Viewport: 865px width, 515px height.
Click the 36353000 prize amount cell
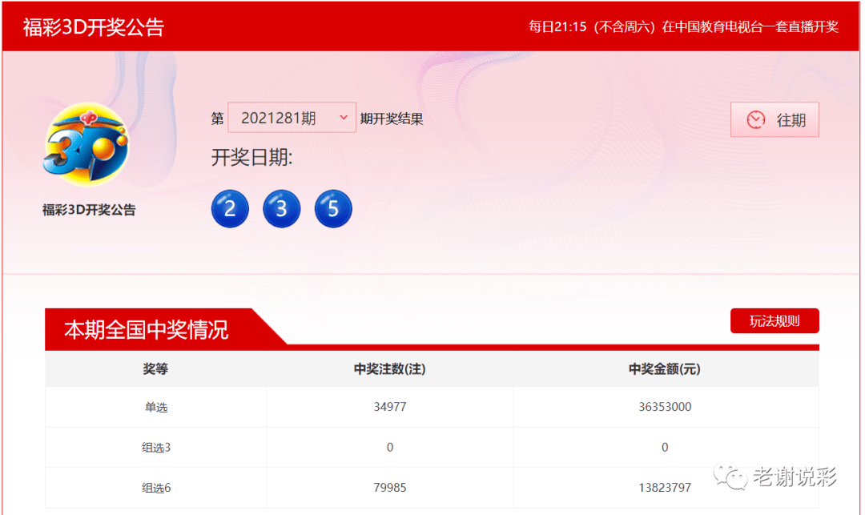665,407
